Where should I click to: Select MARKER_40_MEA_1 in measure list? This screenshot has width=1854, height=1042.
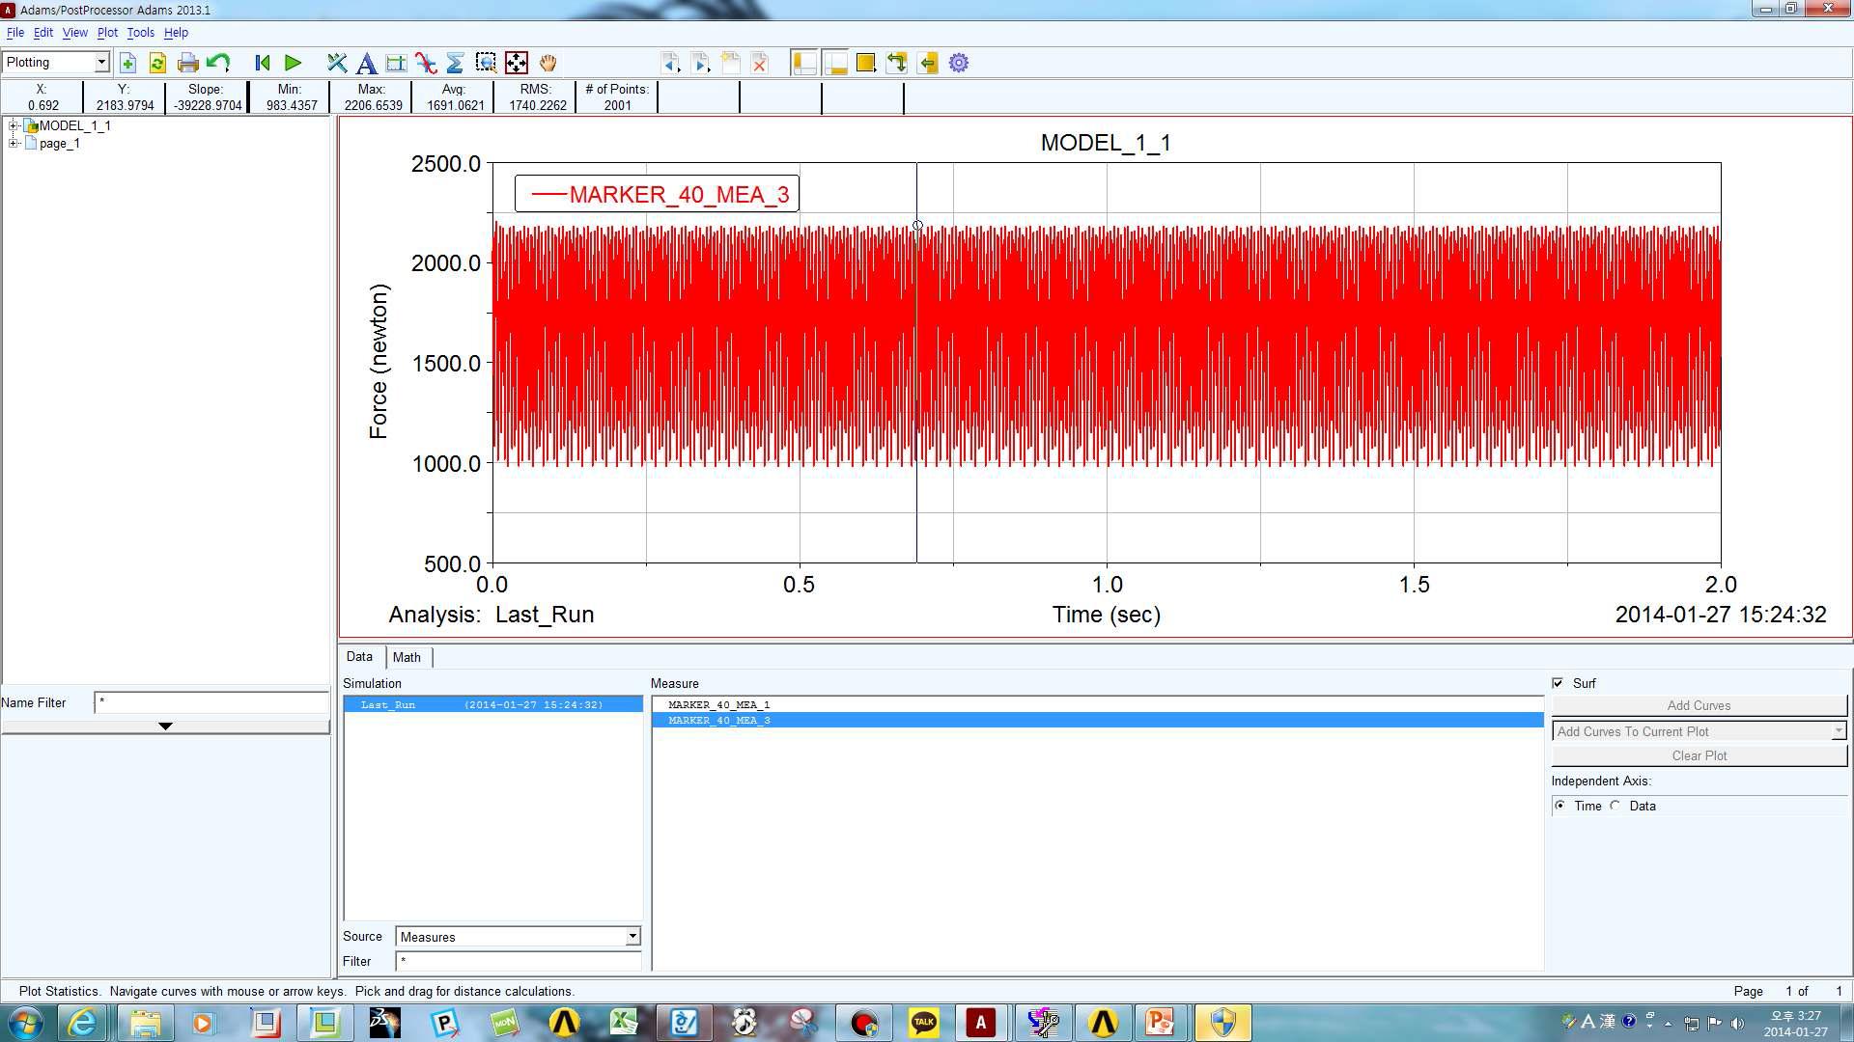pos(718,705)
